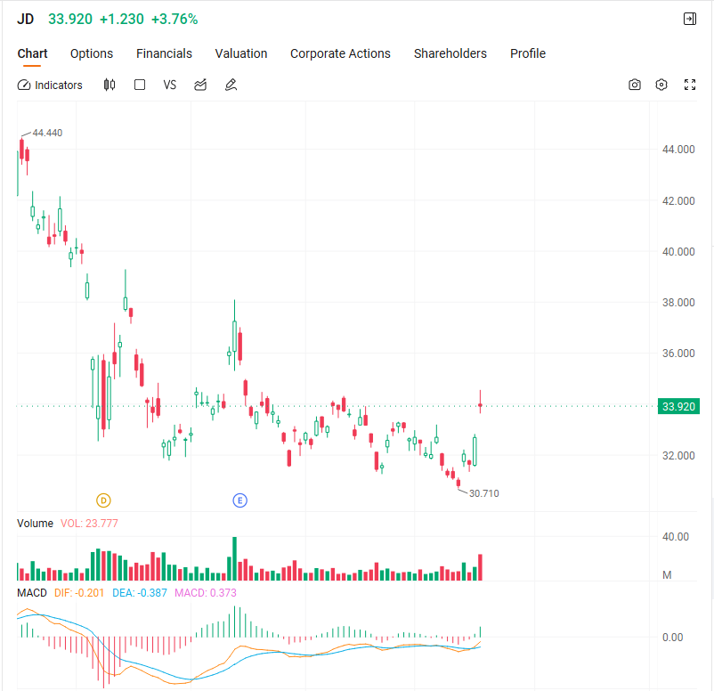Click the VOL: 23.777 value
The width and height of the screenshot is (714, 691).
89,524
